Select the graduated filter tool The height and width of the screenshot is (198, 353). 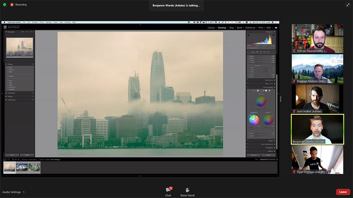(261, 52)
